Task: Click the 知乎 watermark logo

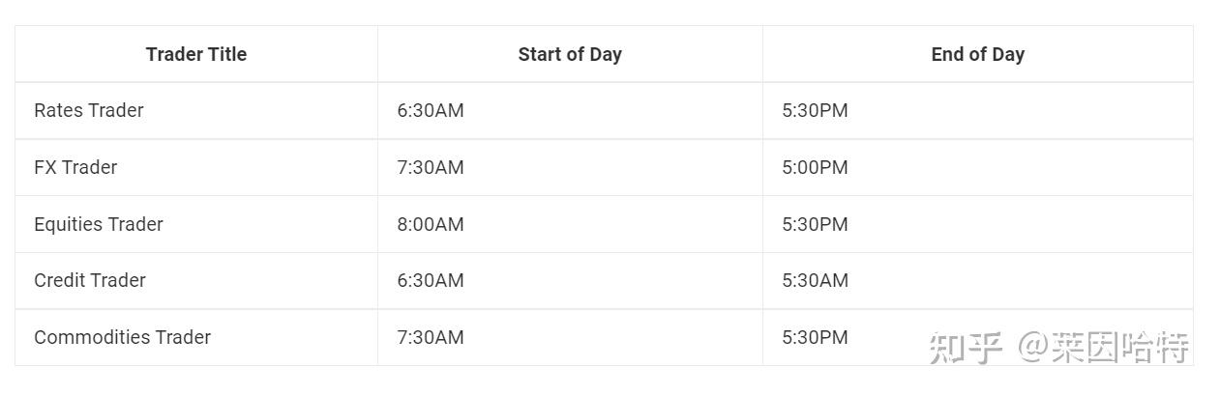Action: (965, 347)
